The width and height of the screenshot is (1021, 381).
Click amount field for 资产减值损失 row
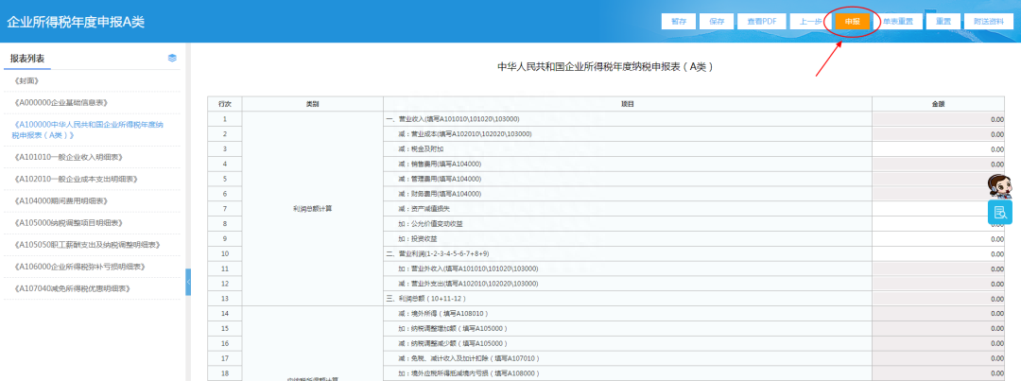point(939,209)
